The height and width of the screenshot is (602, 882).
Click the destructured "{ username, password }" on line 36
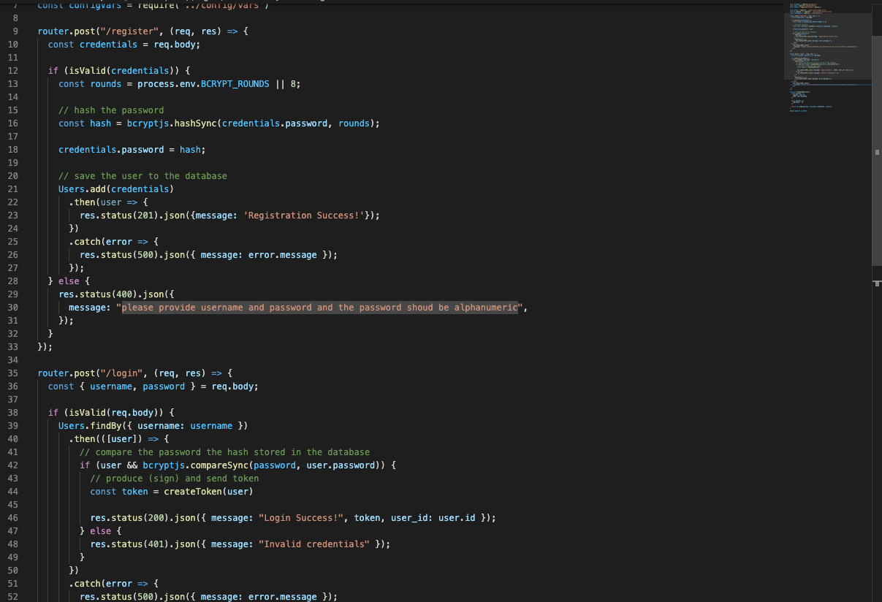coord(137,386)
